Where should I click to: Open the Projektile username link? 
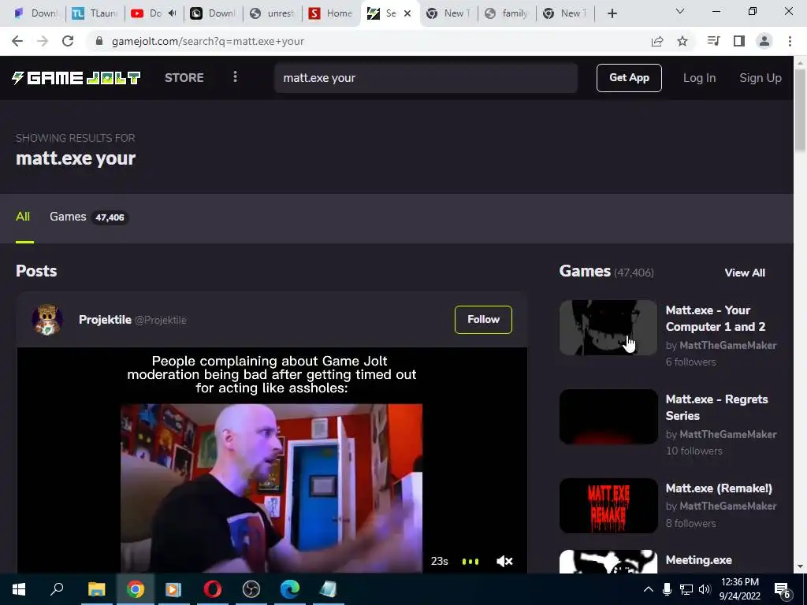click(105, 320)
